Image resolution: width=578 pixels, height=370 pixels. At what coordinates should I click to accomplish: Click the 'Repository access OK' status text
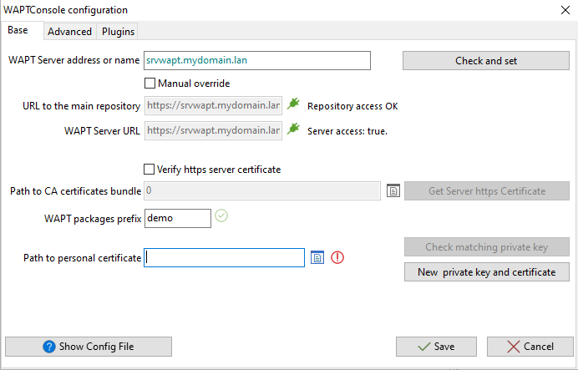(352, 106)
